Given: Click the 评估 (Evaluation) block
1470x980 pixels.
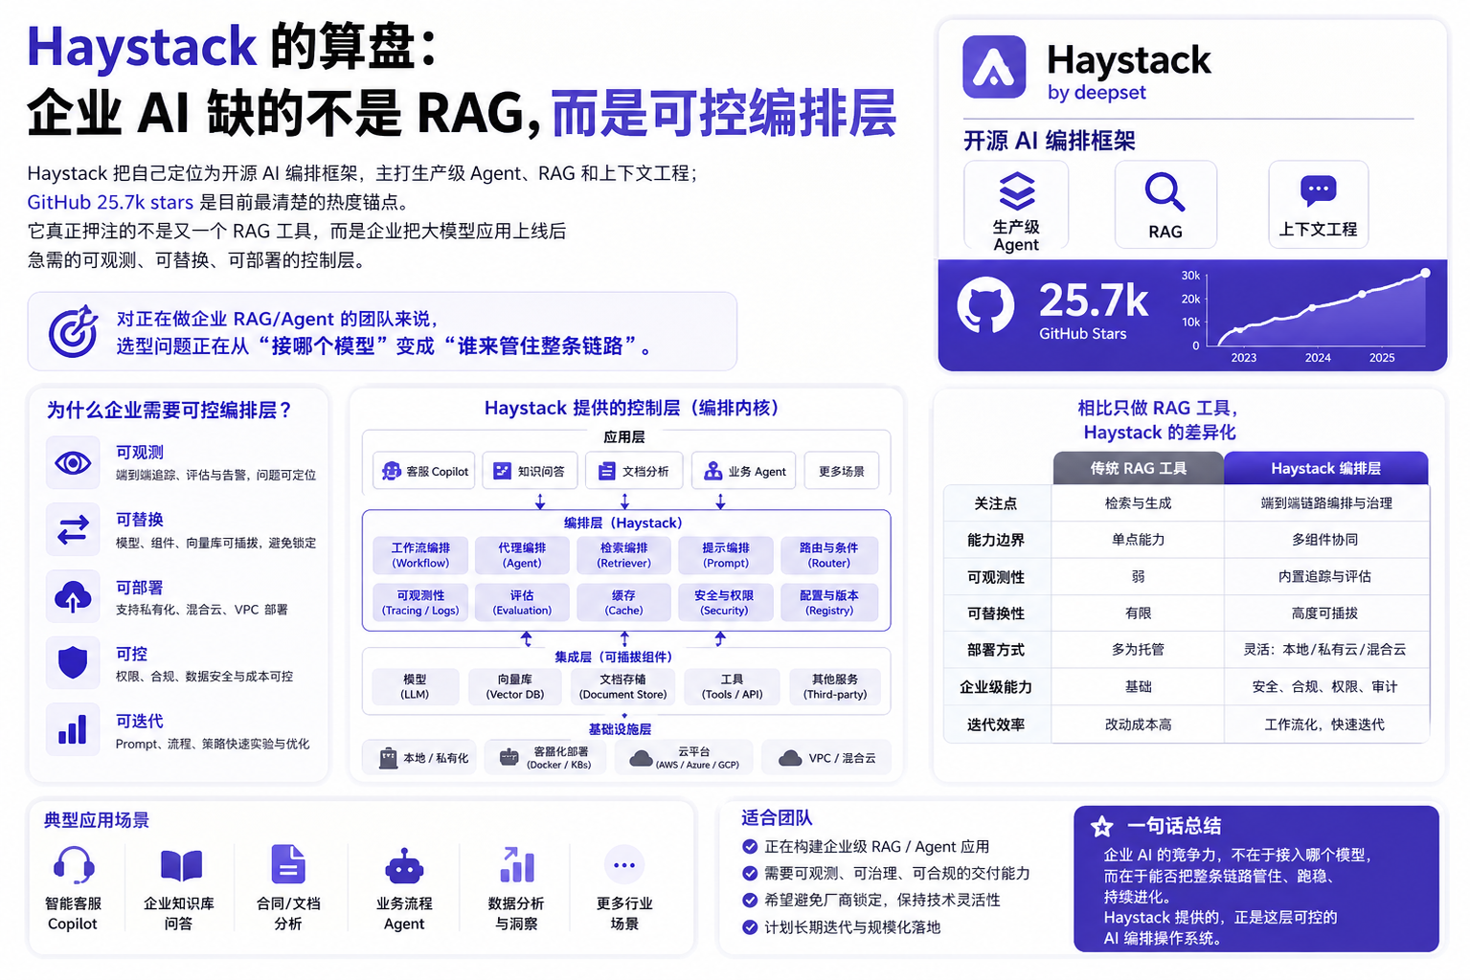Looking at the screenshot, I should point(522,602).
